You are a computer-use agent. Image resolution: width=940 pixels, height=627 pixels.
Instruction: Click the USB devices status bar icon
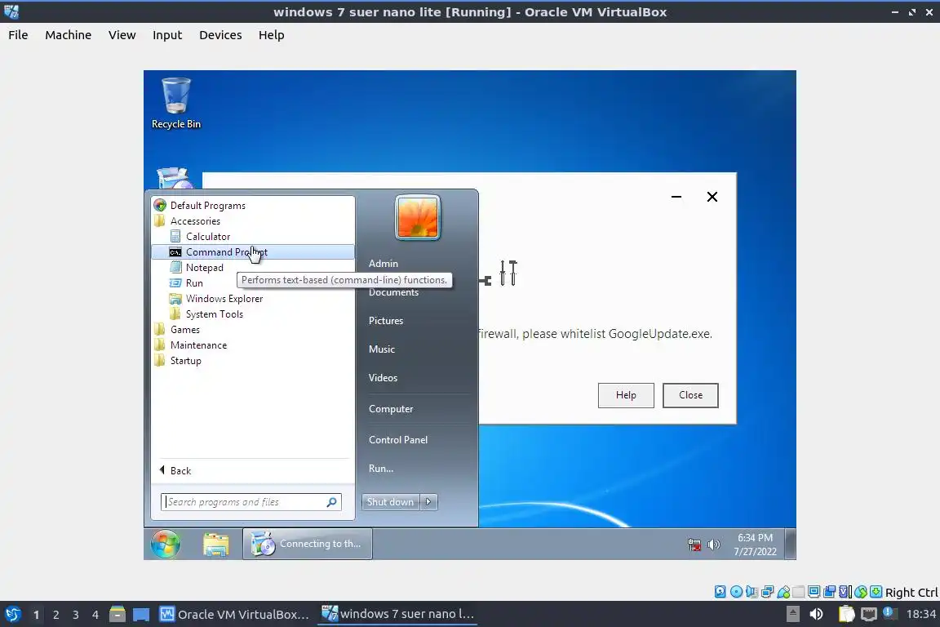click(x=783, y=592)
